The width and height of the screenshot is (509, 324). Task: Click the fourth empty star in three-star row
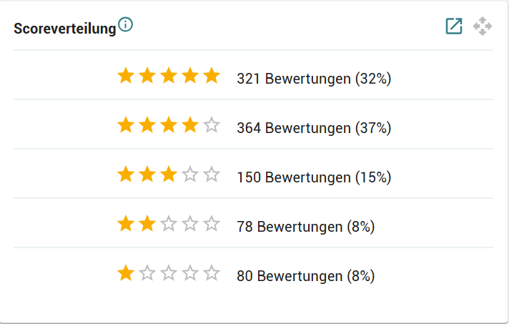click(x=190, y=175)
